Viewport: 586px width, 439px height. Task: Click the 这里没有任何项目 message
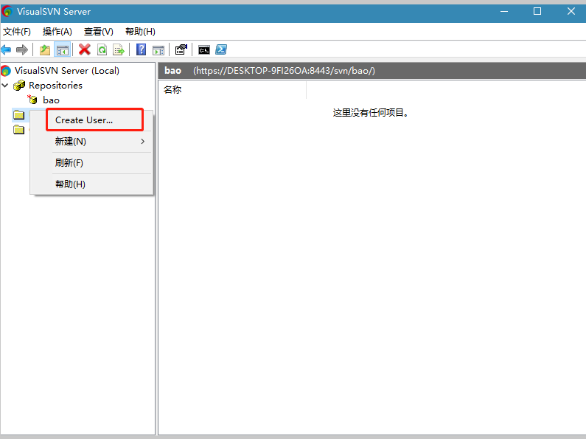point(370,113)
